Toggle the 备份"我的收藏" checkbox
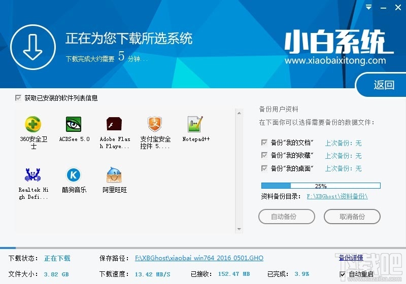 (x=264, y=155)
